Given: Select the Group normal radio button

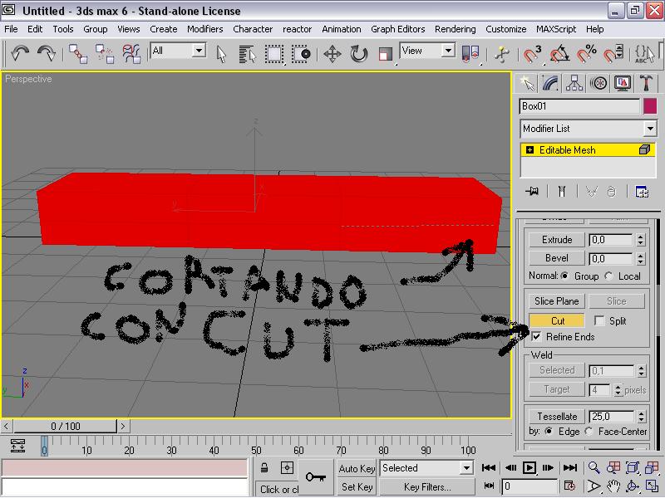Looking at the screenshot, I should coord(564,276).
